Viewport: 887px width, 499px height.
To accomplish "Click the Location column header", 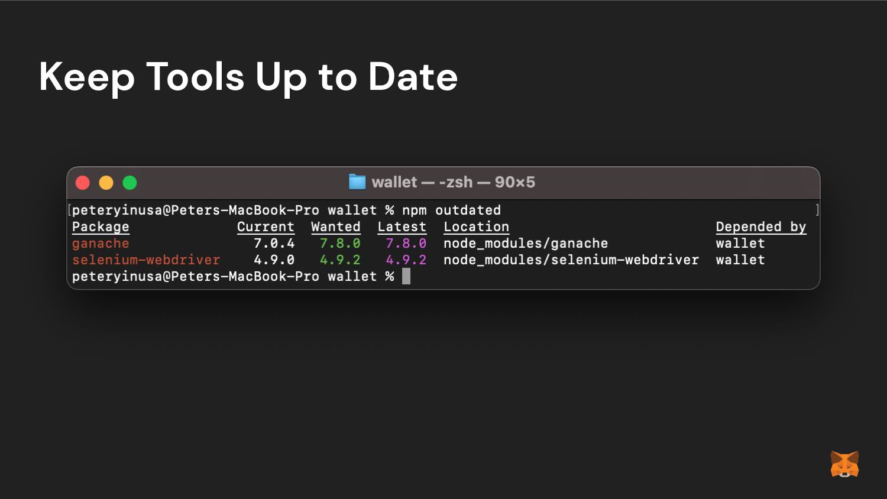I will pos(477,227).
